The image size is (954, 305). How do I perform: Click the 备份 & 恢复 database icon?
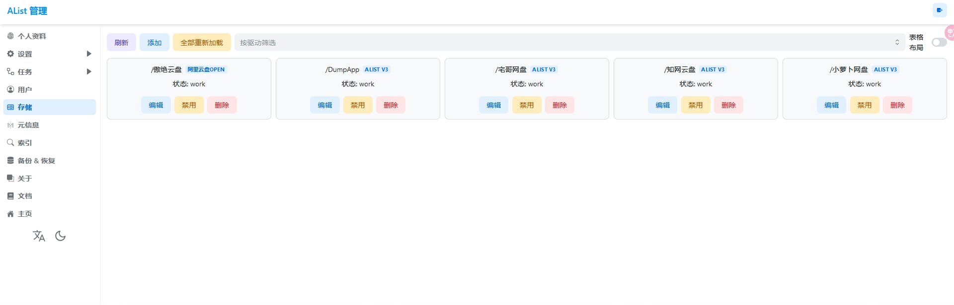pos(10,160)
